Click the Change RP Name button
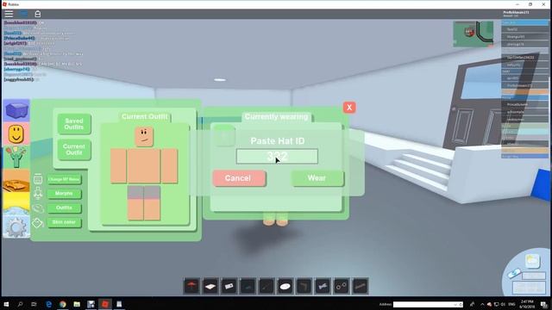552x310 pixels. tap(64, 179)
